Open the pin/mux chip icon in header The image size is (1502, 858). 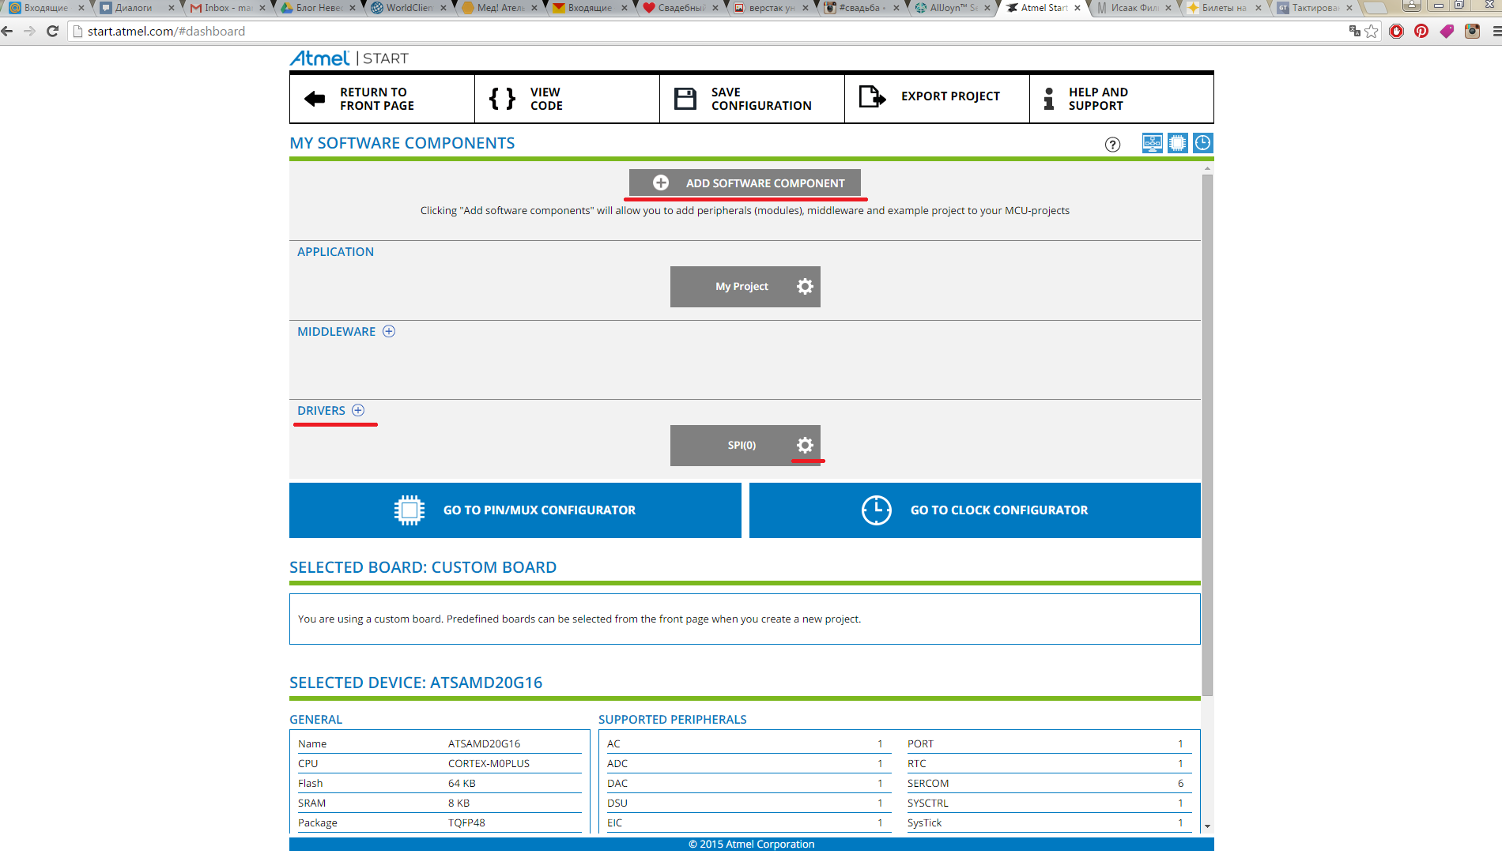[x=1178, y=143]
